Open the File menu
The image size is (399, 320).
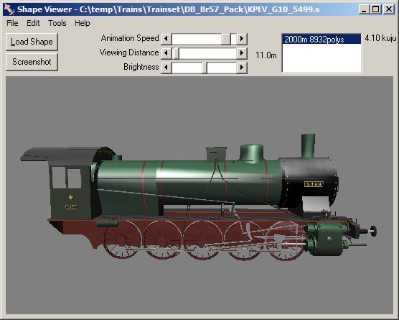click(12, 23)
